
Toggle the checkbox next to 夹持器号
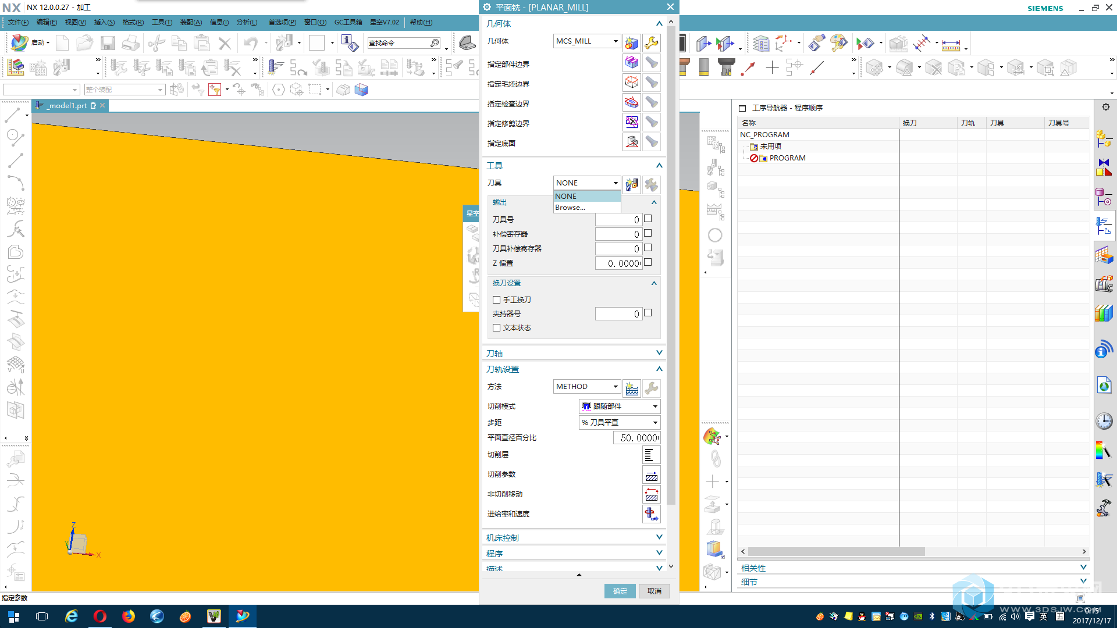[x=648, y=313]
